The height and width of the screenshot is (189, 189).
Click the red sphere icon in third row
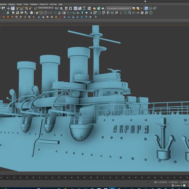(60, 17)
